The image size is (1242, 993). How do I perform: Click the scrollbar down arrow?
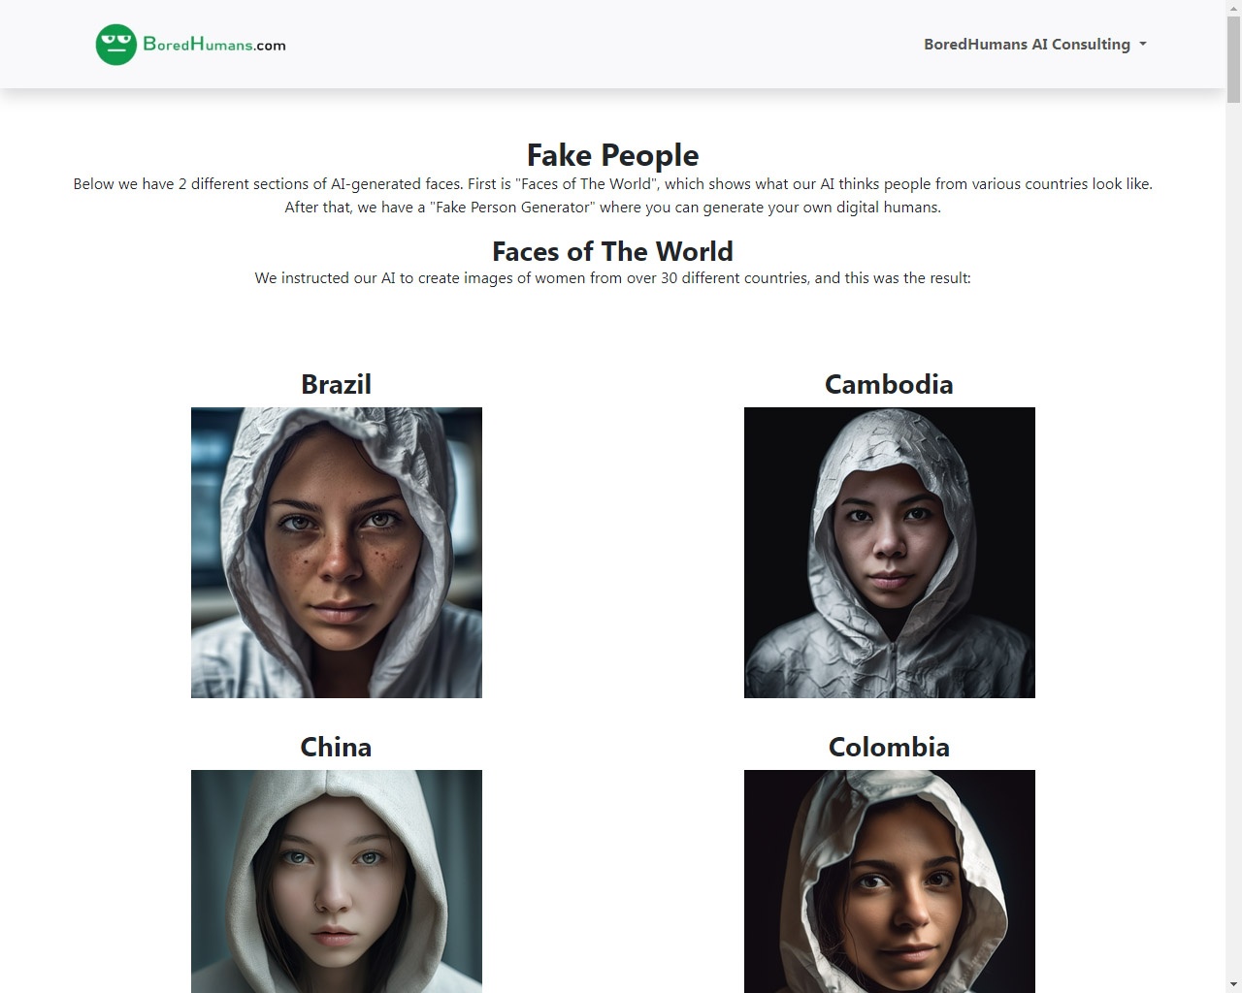tap(1233, 984)
